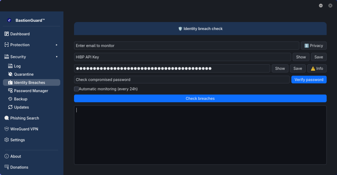This screenshot has height=175, width=337.
Task: Open the warning Info button
Action: point(317,69)
